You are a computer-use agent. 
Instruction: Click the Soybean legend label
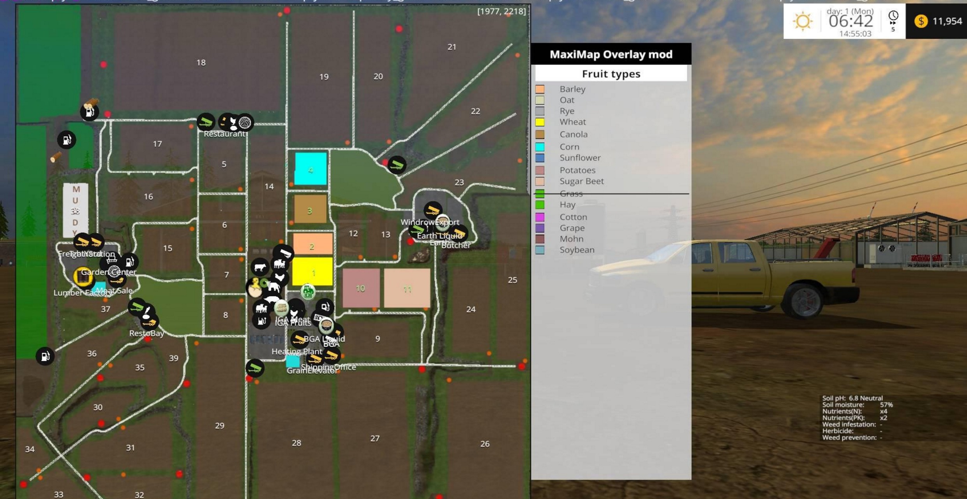[577, 250]
